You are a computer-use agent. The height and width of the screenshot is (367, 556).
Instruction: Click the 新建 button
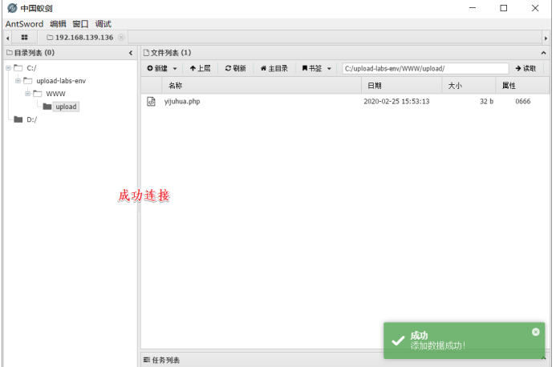(157, 68)
